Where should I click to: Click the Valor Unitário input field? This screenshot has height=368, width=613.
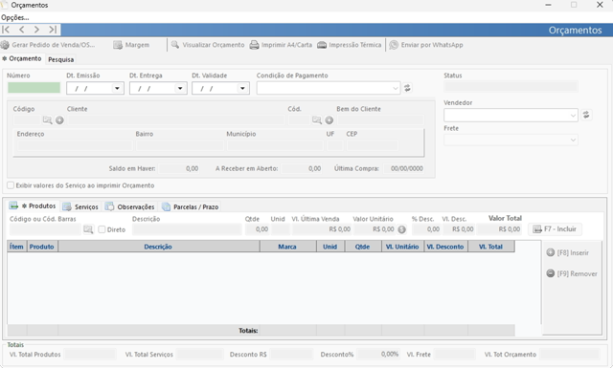[x=375, y=229]
